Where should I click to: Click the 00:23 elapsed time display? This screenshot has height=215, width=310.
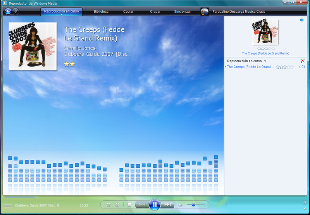(x=84, y=206)
